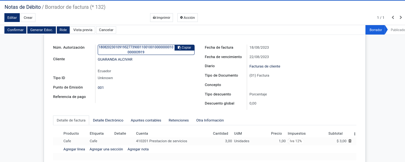Open Vista previa of the invoice
This screenshot has height=162, width=405.
(83, 30)
